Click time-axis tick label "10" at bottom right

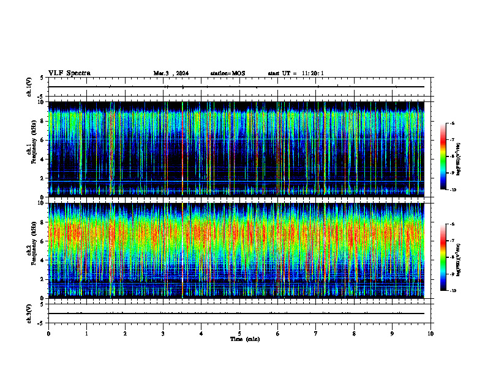(x=430, y=334)
